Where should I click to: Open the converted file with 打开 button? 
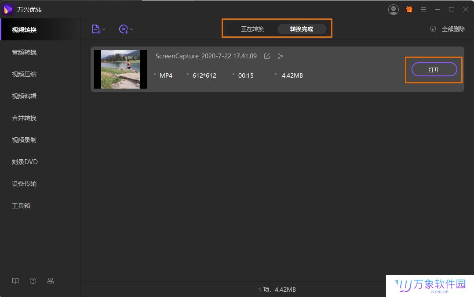(434, 70)
